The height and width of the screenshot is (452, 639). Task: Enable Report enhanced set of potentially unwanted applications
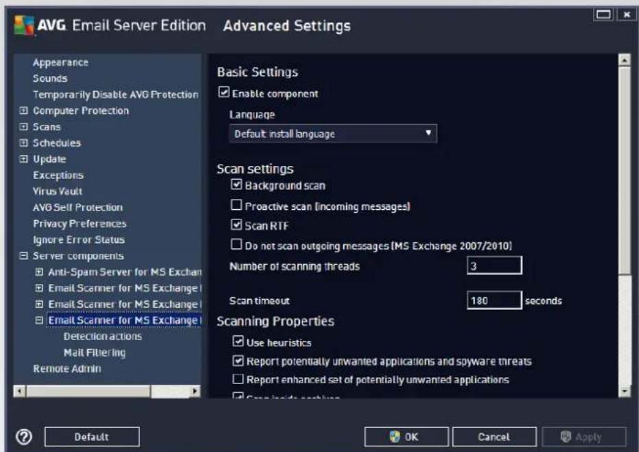(238, 379)
